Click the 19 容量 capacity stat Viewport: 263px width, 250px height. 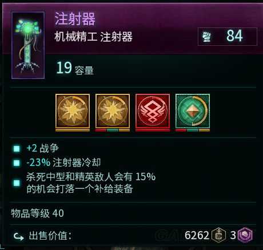click(x=75, y=68)
